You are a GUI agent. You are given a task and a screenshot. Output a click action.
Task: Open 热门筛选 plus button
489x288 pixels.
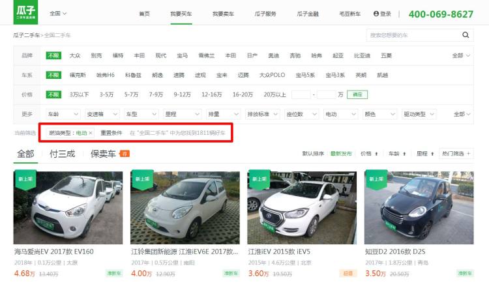click(456, 153)
